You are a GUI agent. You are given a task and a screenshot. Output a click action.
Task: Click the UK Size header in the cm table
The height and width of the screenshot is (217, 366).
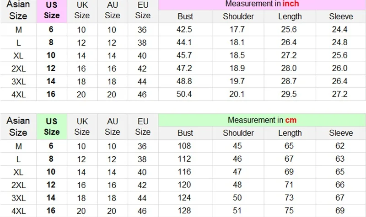pos(82,127)
